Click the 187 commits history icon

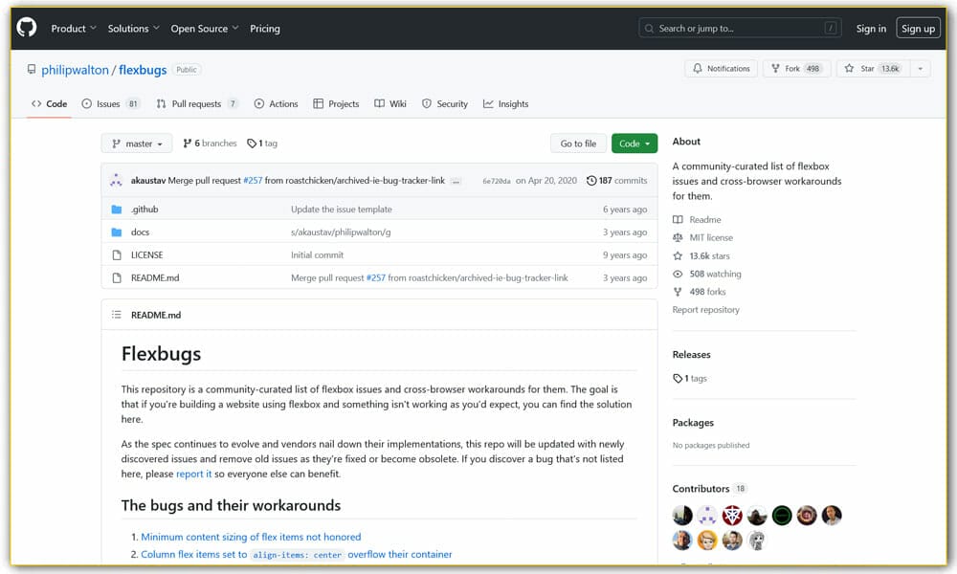(x=591, y=181)
